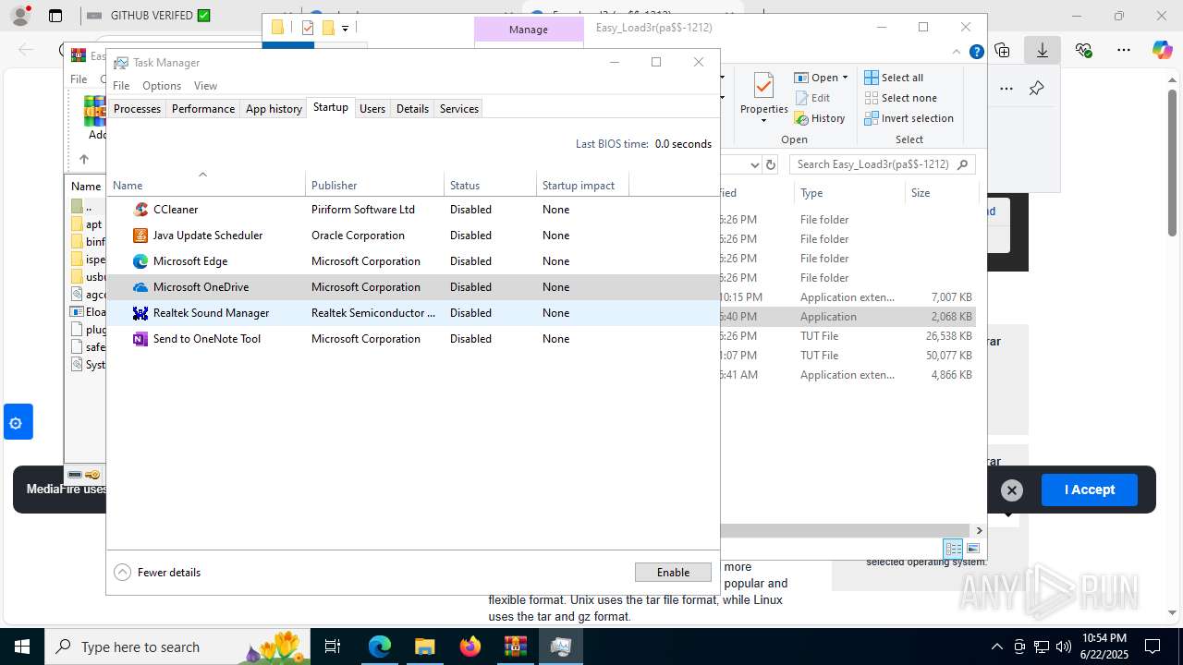The height and width of the screenshot is (665, 1183).
Task: Sort startup items by Name column
Action: 205,186
